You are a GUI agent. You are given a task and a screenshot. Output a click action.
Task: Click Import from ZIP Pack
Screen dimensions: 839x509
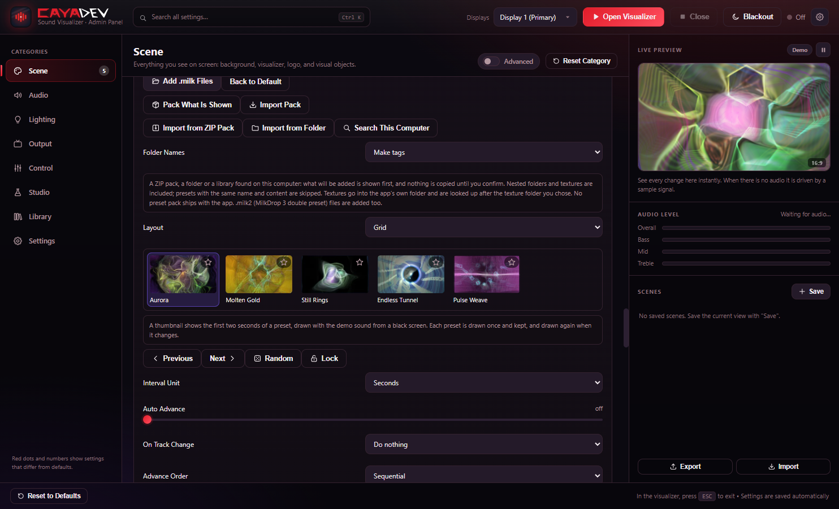point(193,128)
